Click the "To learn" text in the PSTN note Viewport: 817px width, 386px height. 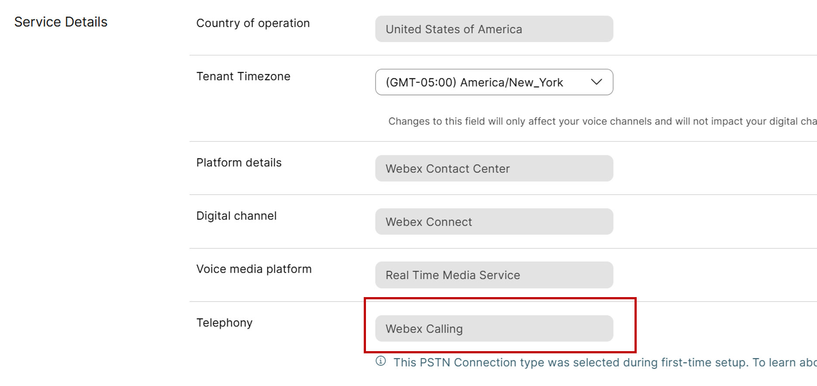[773, 362]
